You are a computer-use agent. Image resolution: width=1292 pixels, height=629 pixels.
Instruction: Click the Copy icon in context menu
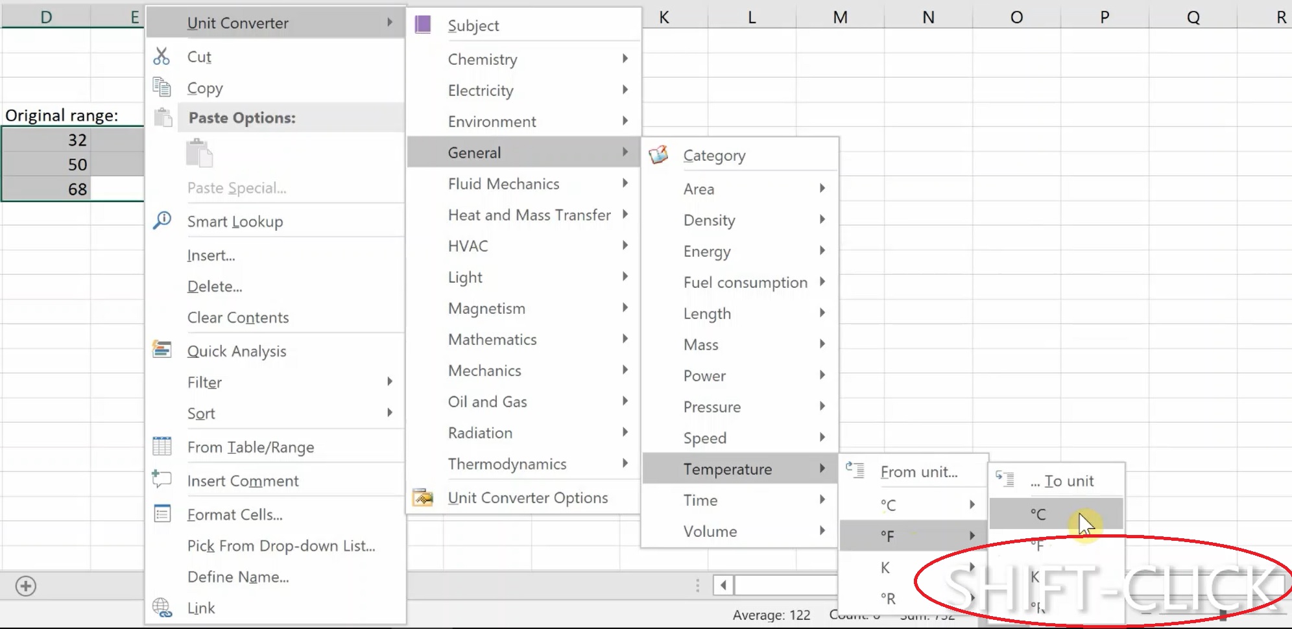[x=161, y=87]
